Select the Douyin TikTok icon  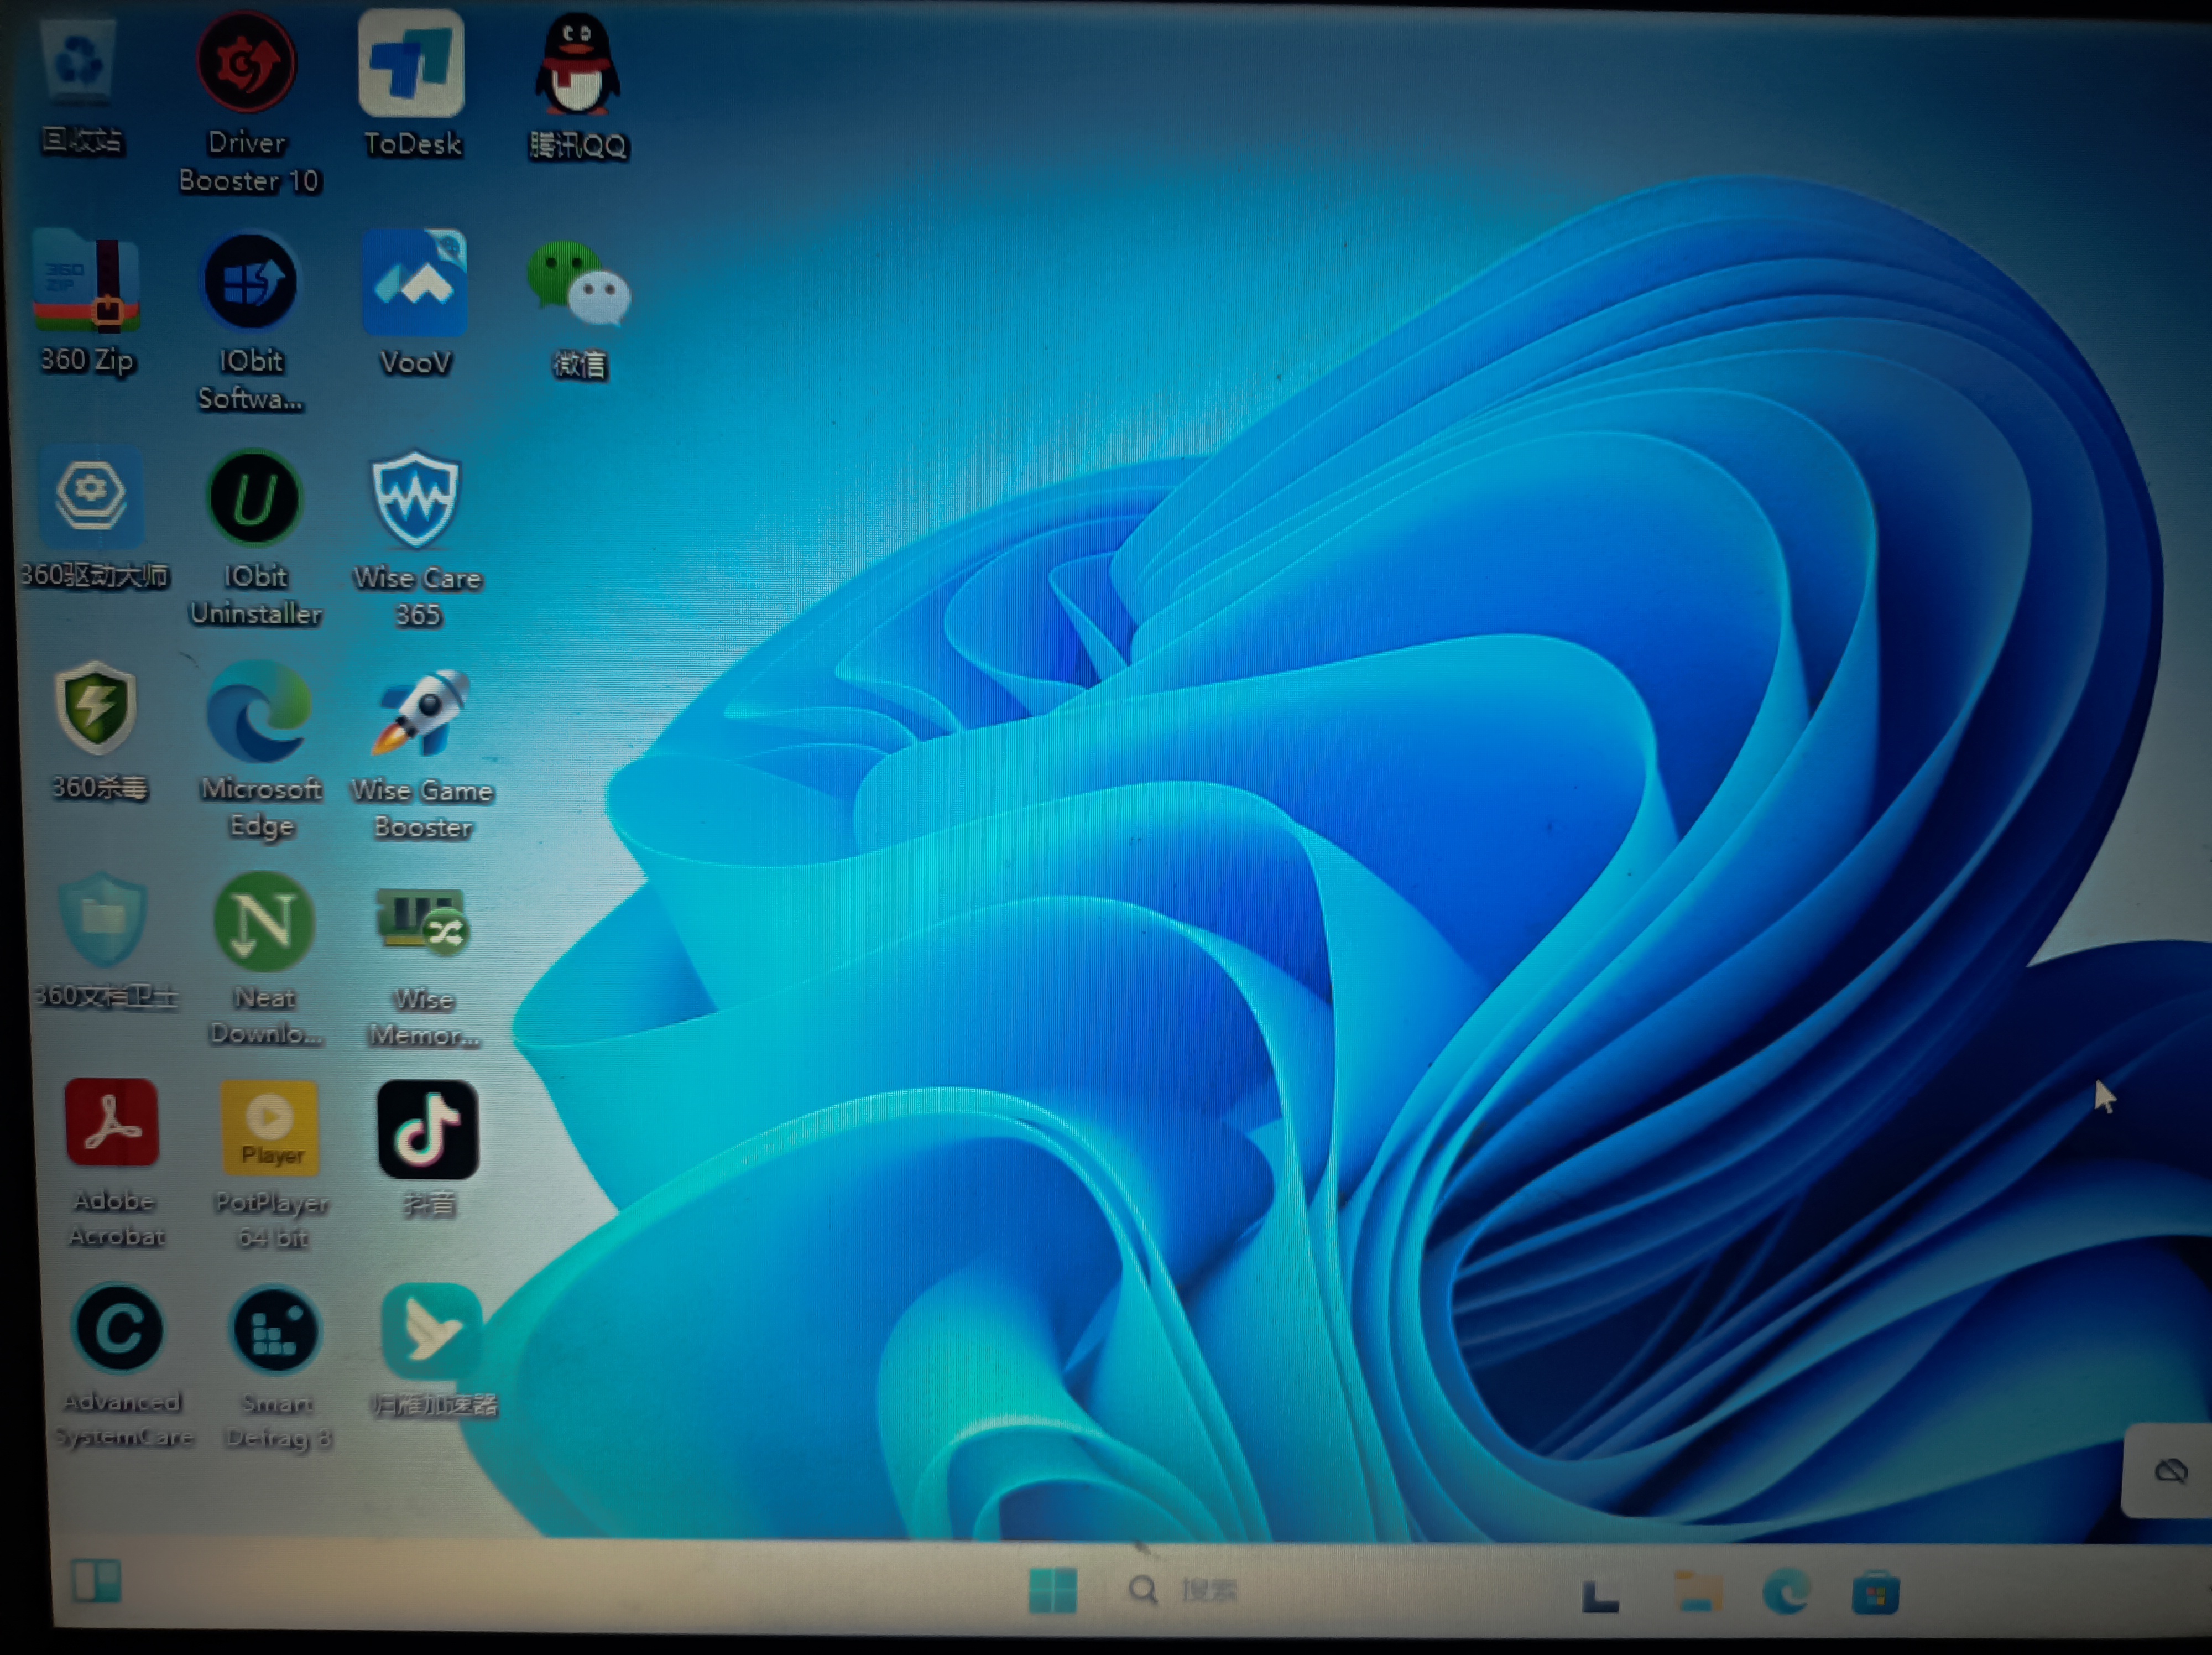pyautogui.click(x=428, y=1130)
